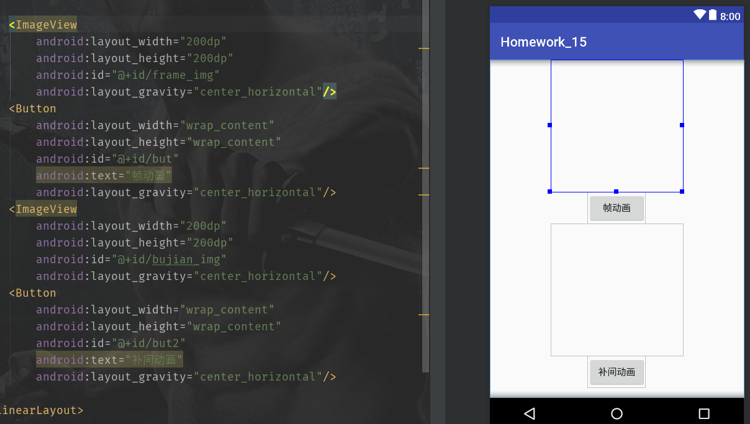Click the warning stripe mark beside but2 layout_width
The image size is (750, 424).
(x=424, y=315)
